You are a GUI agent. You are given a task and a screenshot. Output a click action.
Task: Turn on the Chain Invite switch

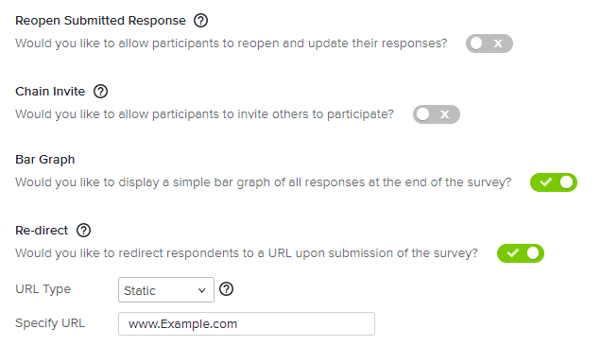coord(437,114)
